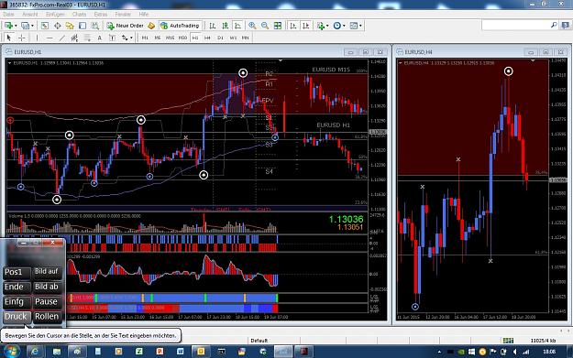Click the Bild auf on-screen key
573x358 pixels.
(x=47, y=272)
